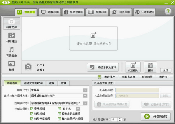Click the 礼品包标题 input field

point(141,90)
